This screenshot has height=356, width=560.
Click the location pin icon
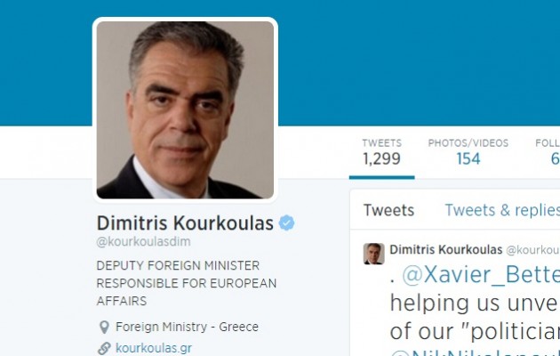[x=104, y=327]
